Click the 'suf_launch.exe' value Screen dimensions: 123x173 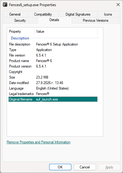[x=47, y=99]
